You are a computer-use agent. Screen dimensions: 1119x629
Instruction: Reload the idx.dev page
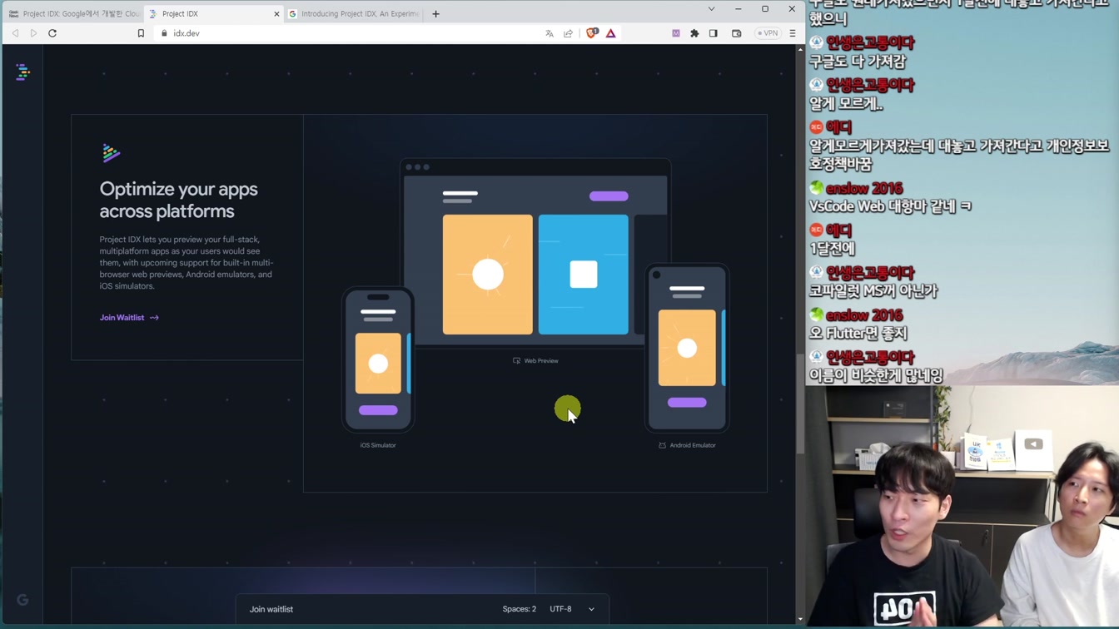(52, 33)
